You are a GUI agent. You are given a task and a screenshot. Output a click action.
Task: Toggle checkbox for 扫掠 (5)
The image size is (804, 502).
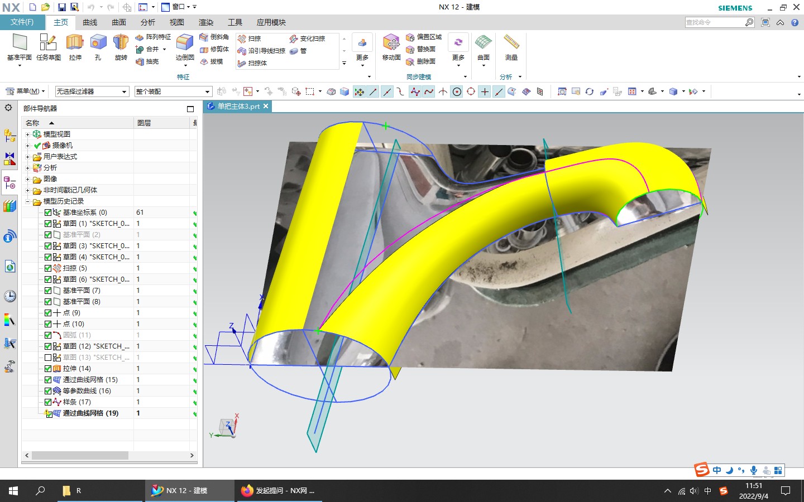[48, 268]
